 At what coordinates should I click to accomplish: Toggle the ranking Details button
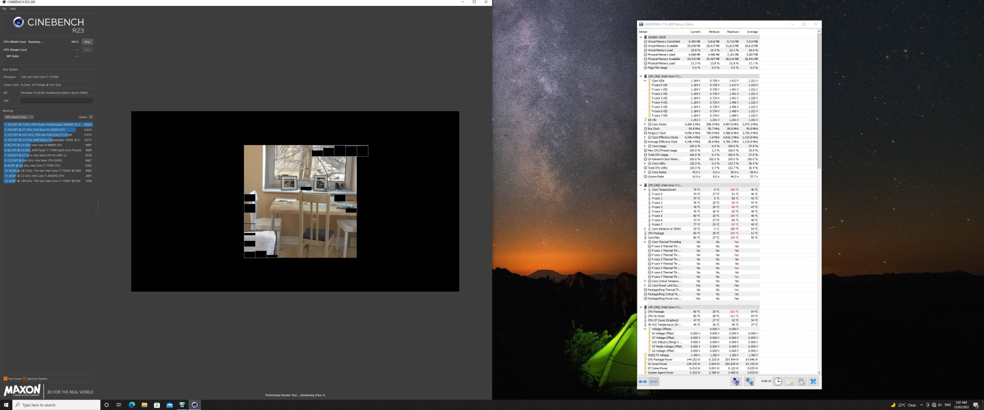91,117
